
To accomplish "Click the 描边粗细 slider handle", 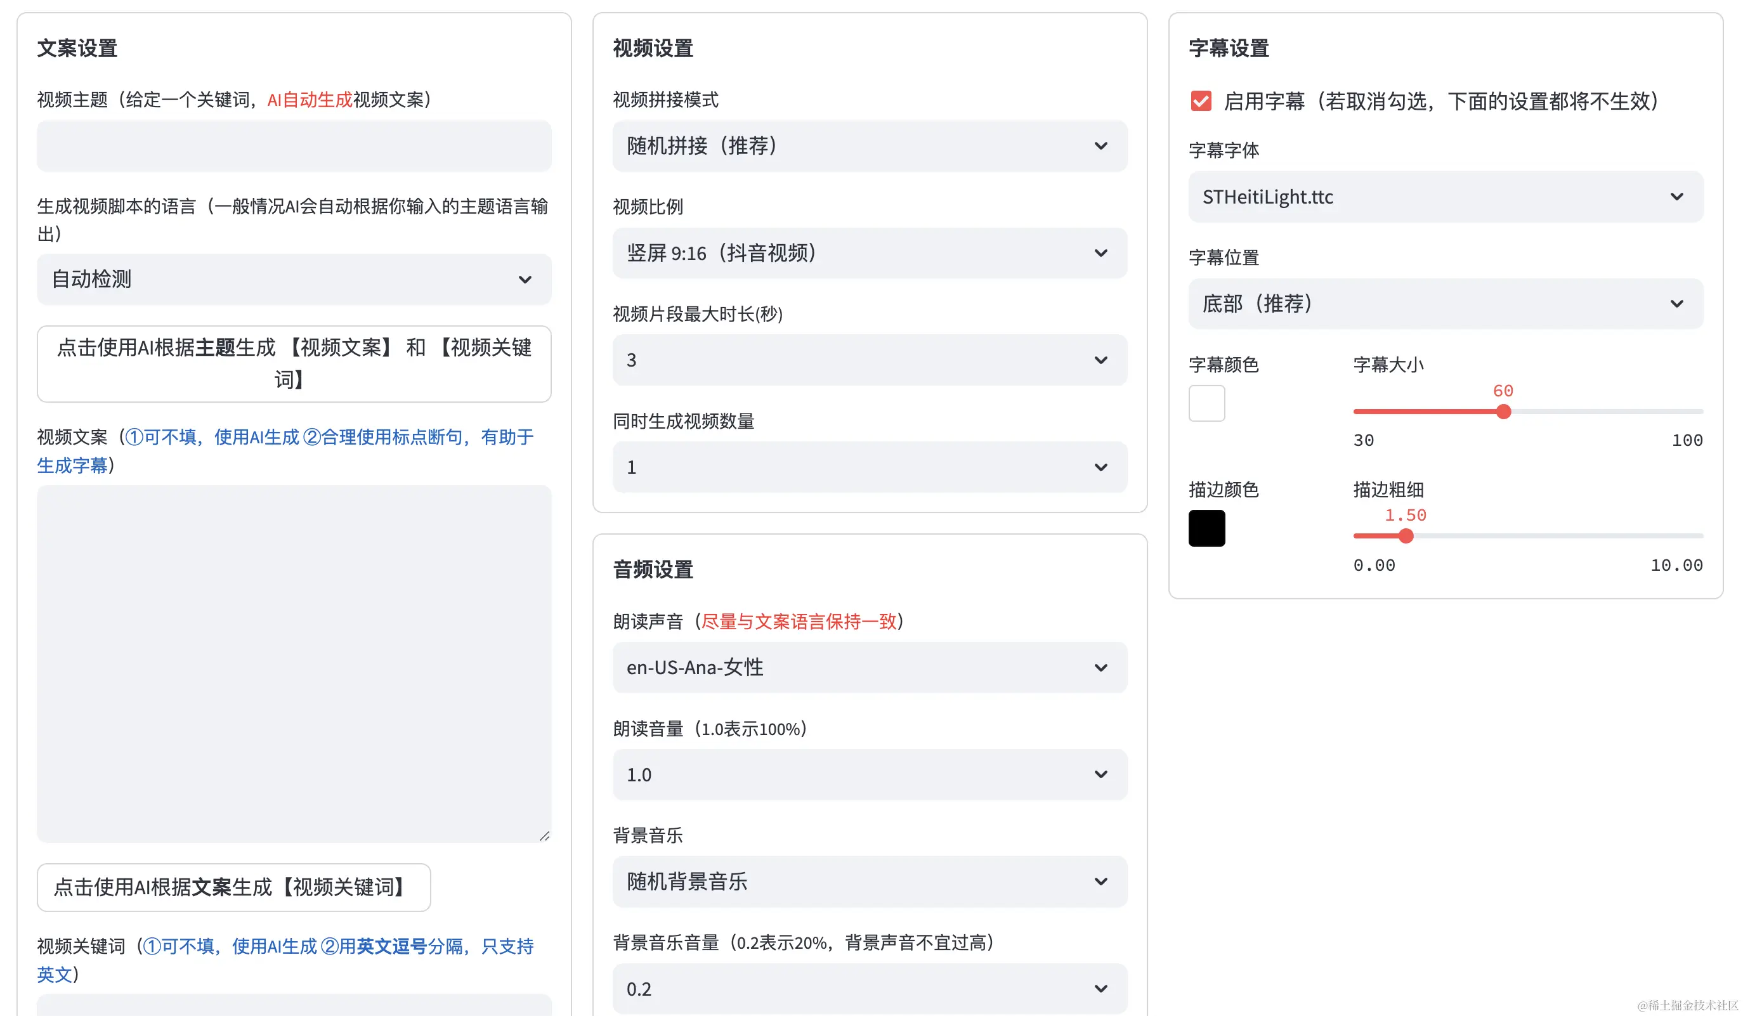I will [x=1406, y=536].
